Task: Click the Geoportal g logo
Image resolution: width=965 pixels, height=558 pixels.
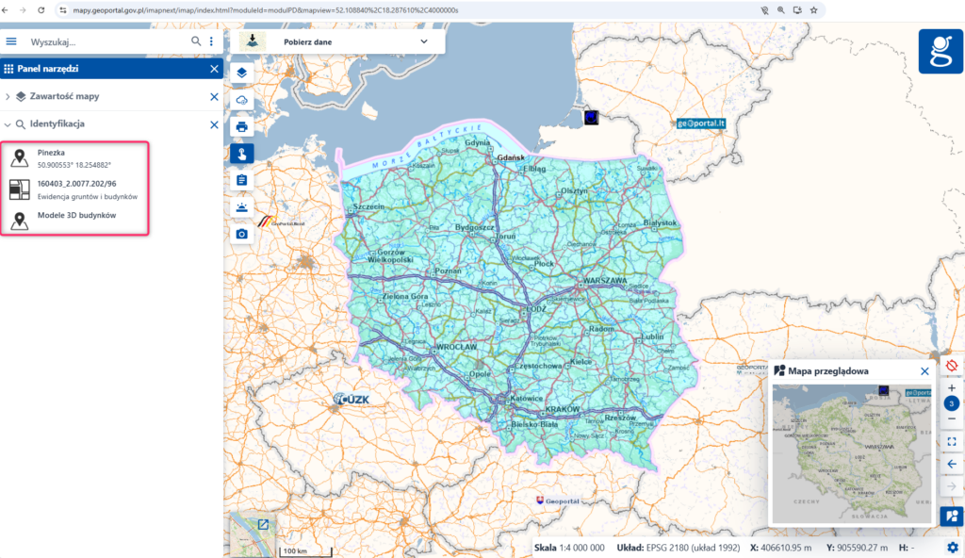Action: [940, 52]
